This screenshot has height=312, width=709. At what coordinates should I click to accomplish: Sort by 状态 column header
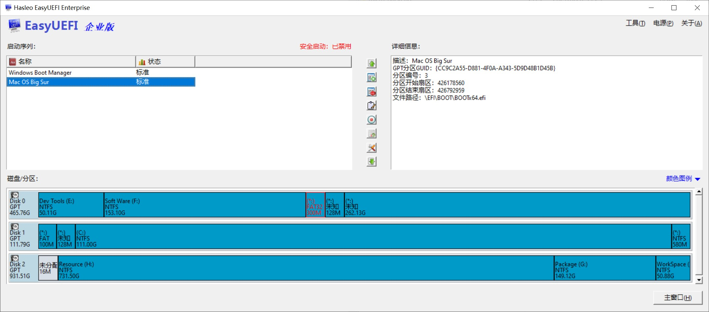[165, 62]
